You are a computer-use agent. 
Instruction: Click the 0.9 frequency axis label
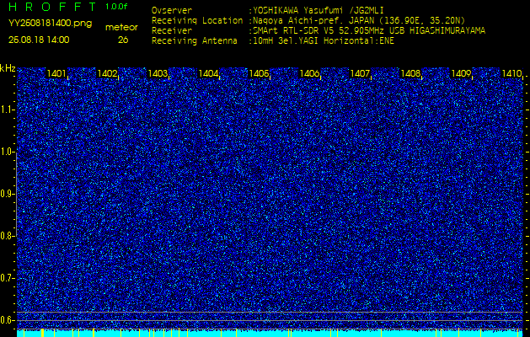tap(6, 194)
